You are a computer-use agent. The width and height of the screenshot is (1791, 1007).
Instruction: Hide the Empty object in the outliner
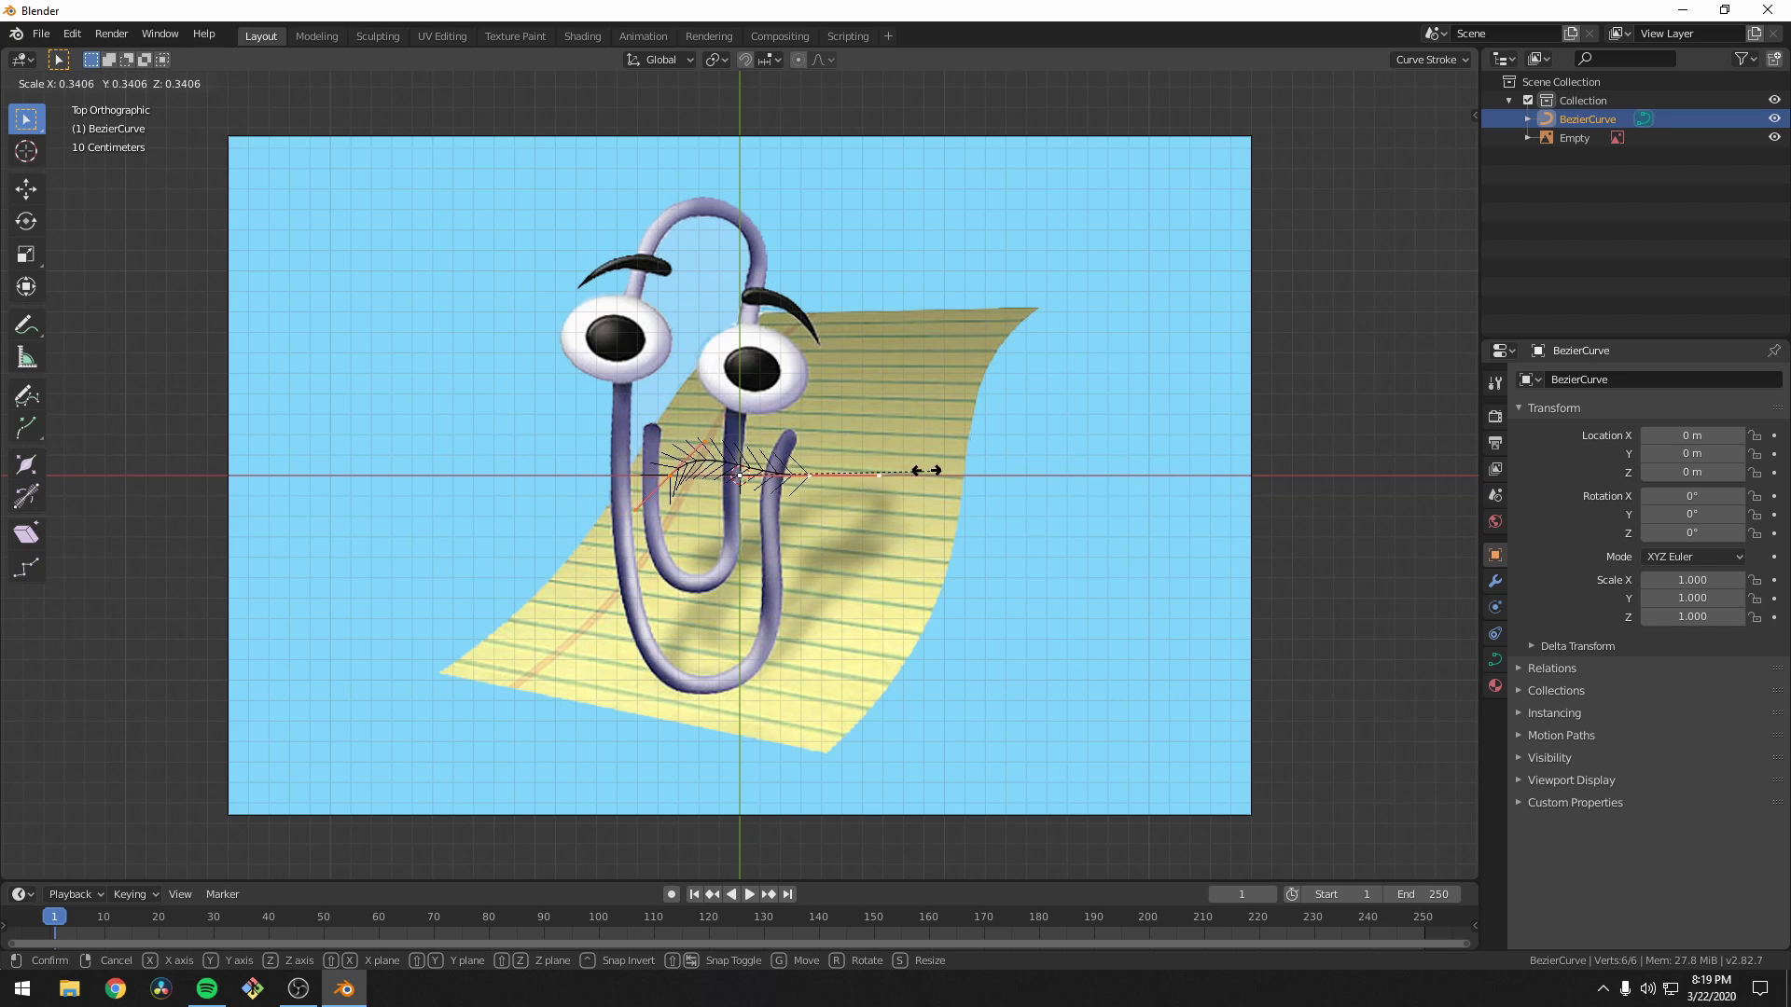(x=1774, y=137)
